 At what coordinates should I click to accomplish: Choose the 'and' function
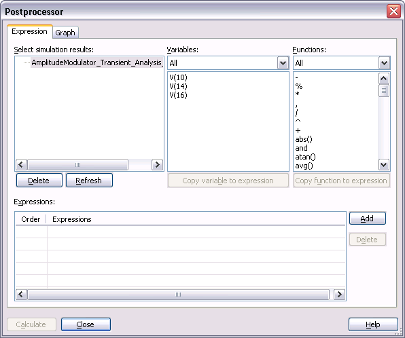(x=301, y=148)
